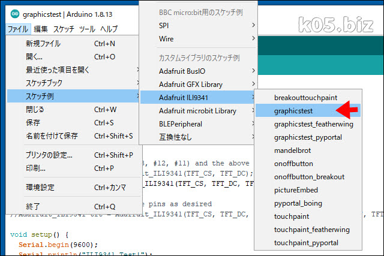Click the Arduino logo icon in title bar
This screenshot has height=256, width=384.
coord(15,14)
